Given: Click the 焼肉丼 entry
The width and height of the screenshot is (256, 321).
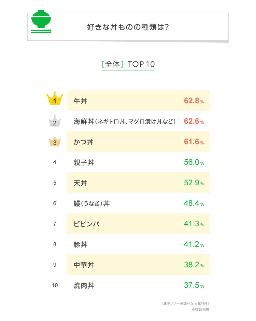Looking at the screenshot, I should point(84,285).
